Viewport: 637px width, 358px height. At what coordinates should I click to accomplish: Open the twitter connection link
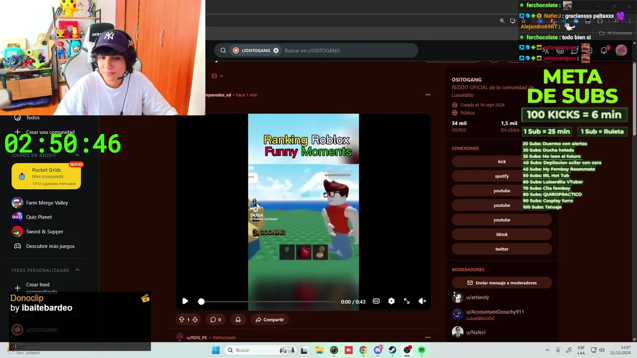coord(502,249)
